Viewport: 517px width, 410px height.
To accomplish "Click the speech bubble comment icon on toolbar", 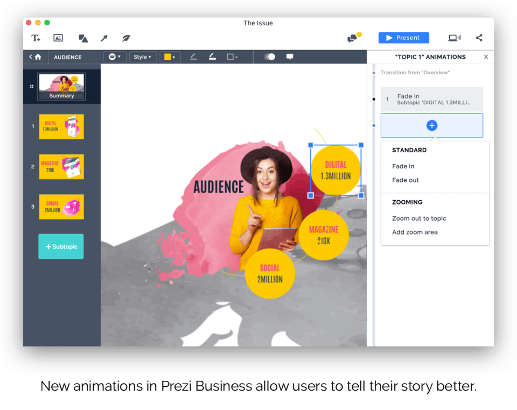I will click(290, 56).
